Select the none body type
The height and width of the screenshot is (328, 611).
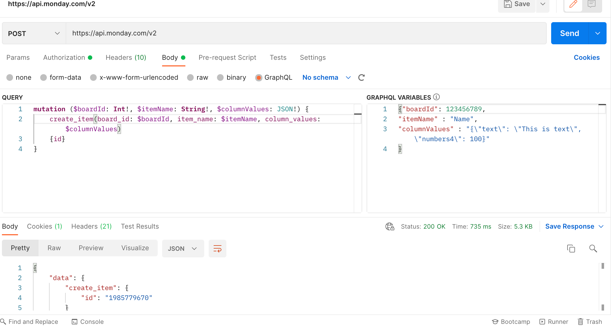(10, 78)
